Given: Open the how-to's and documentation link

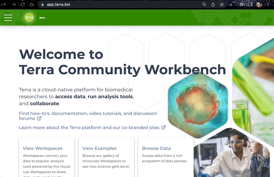Looking at the screenshot, I should tap(88, 116).
